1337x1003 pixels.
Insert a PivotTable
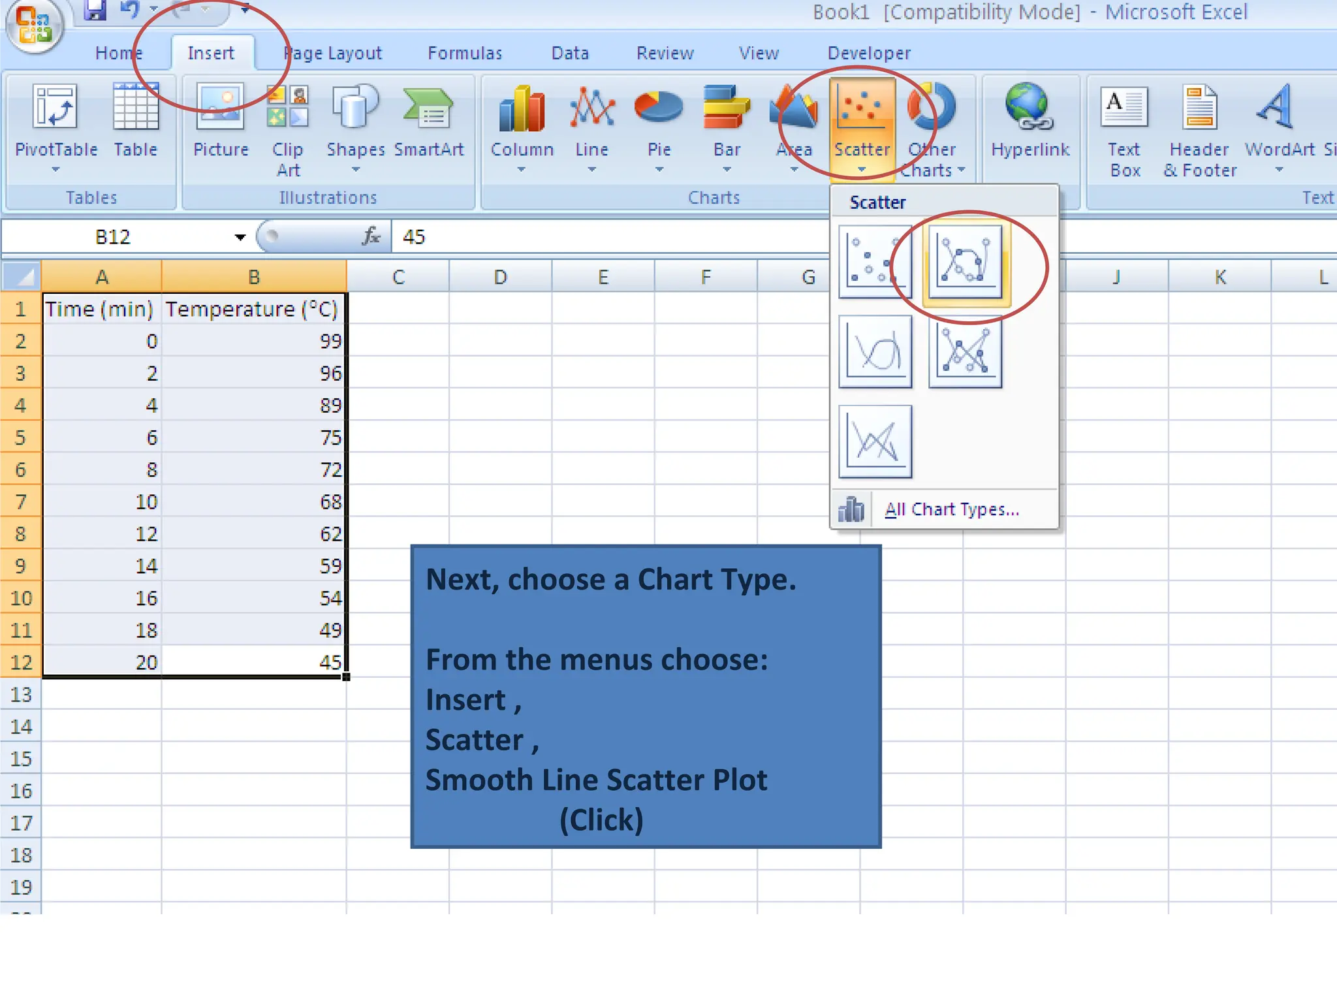[x=56, y=128]
